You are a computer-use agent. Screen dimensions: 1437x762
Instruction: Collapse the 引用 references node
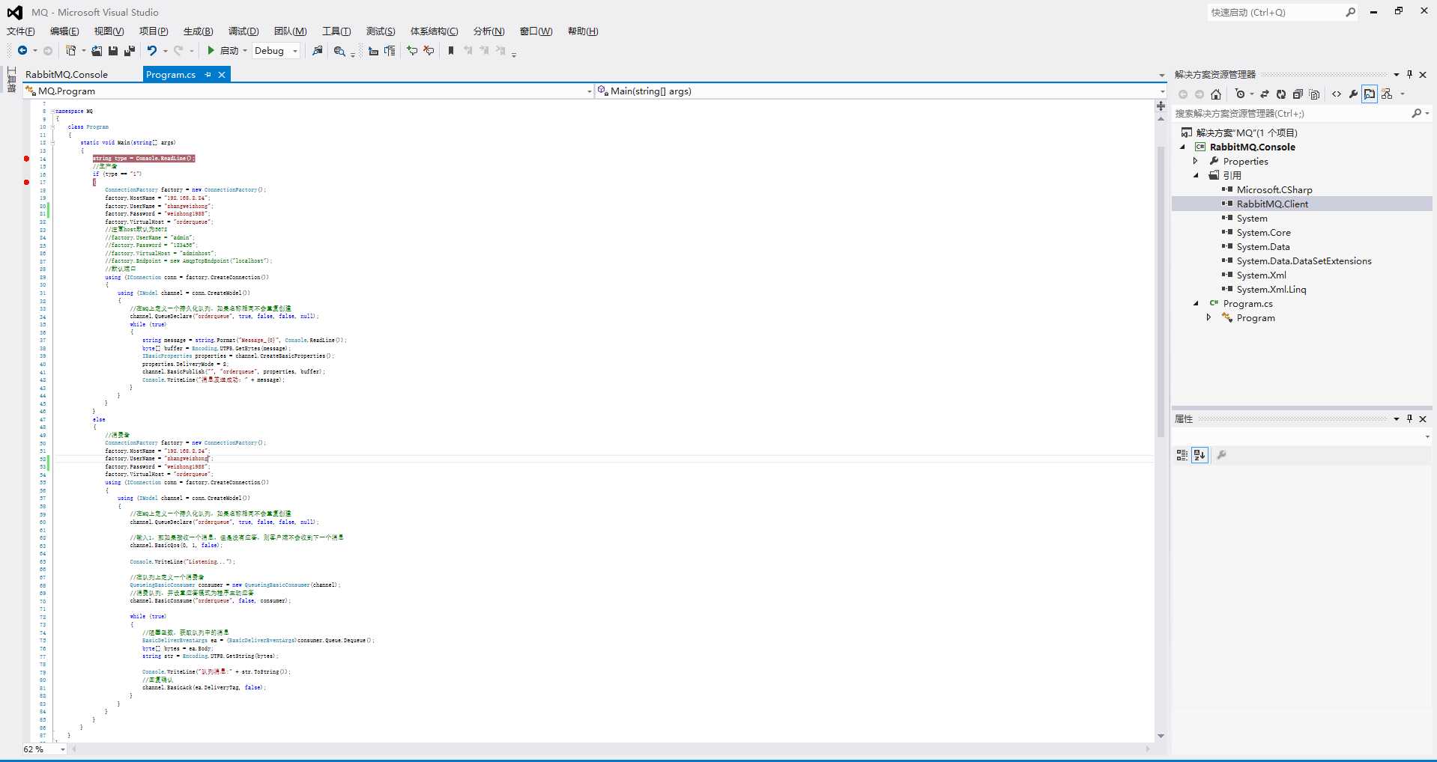point(1196,176)
